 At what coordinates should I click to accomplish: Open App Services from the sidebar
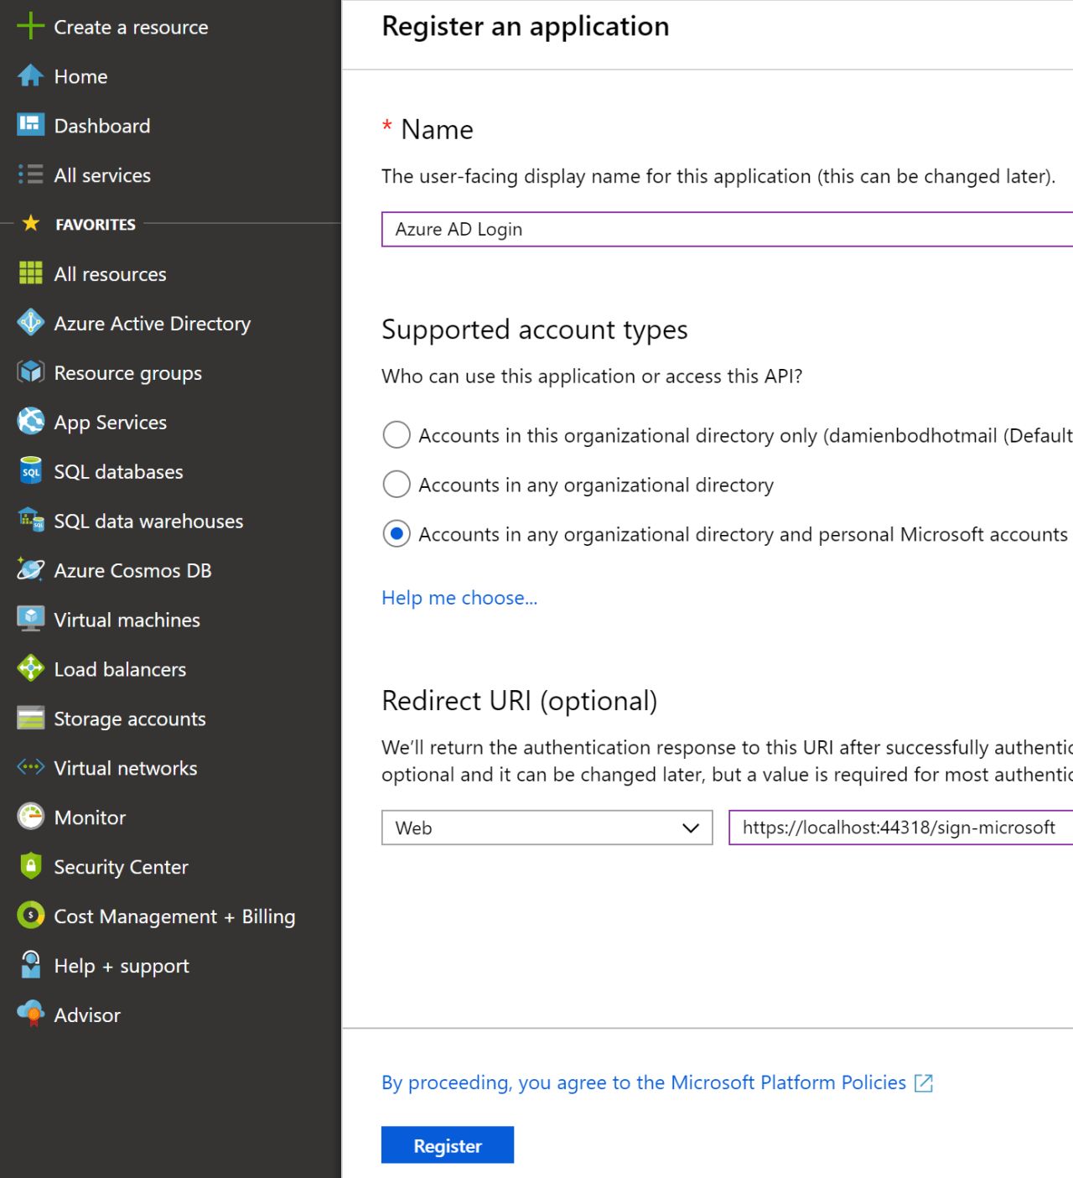(x=110, y=422)
